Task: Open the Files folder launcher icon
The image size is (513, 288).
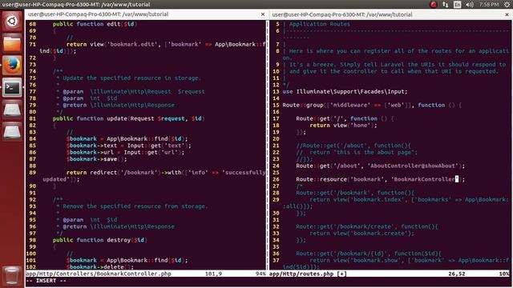Action: click(12, 43)
